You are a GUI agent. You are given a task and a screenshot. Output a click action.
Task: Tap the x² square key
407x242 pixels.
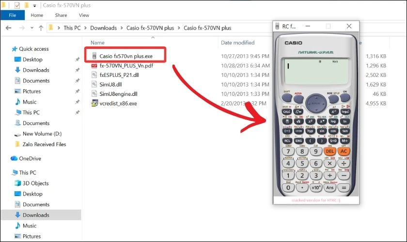point(310,121)
